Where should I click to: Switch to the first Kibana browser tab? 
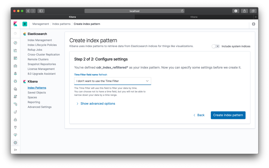(x=73, y=17)
